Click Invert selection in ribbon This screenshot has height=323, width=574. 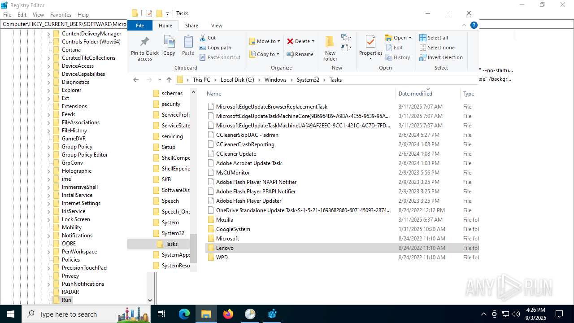441,57
